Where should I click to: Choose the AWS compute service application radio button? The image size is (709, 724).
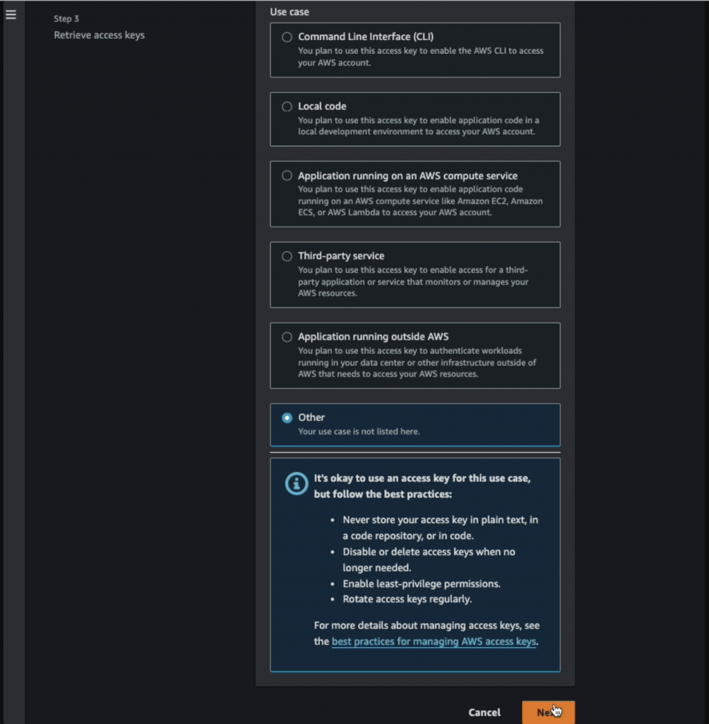287,175
